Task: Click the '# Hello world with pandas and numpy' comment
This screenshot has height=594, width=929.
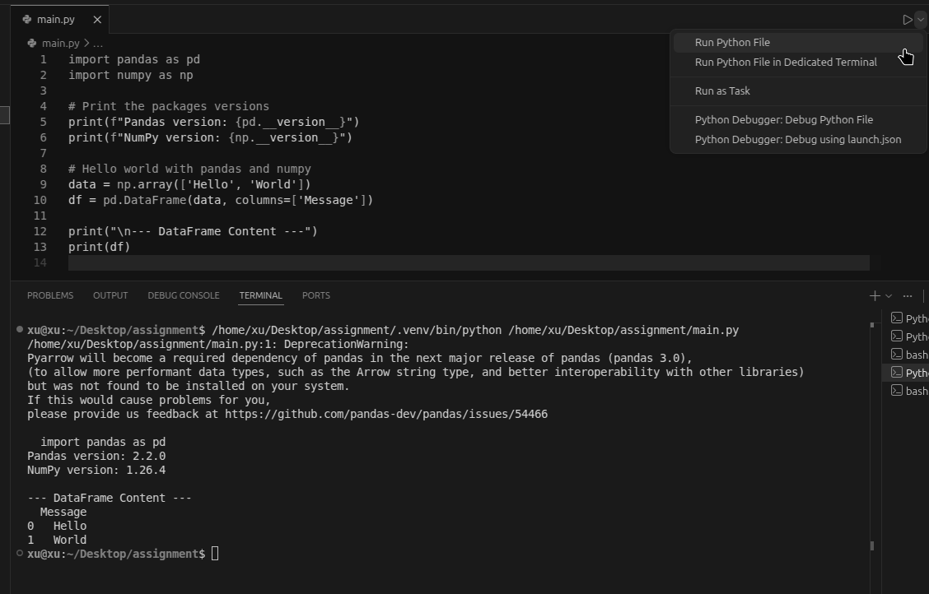Action: tap(189, 169)
